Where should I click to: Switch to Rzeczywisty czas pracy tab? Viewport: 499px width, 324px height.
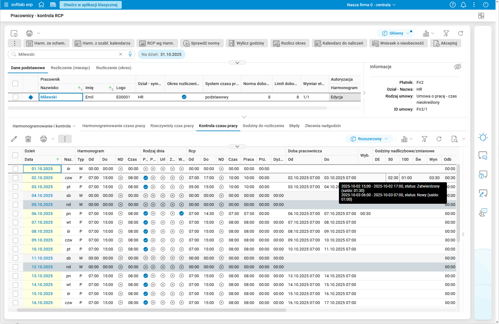tap(172, 126)
